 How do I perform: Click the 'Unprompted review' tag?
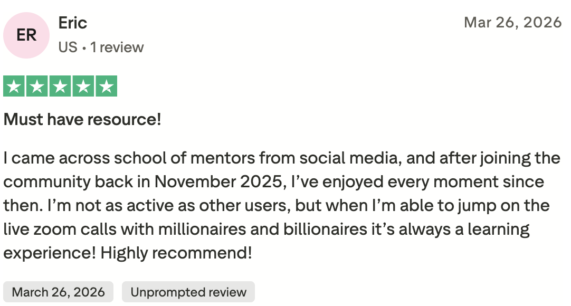click(188, 292)
